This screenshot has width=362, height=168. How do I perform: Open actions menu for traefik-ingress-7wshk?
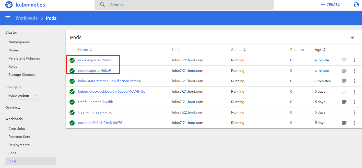(x=355, y=102)
